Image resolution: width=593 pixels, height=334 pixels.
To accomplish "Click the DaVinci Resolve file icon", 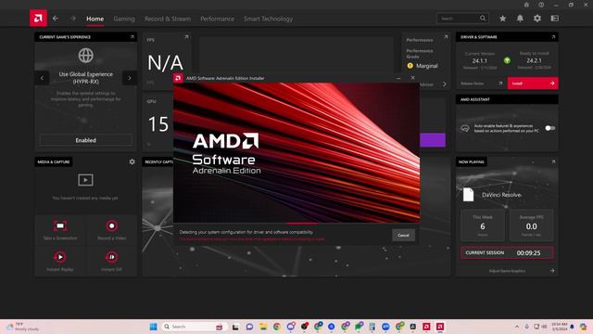I will pyautogui.click(x=468, y=195).
